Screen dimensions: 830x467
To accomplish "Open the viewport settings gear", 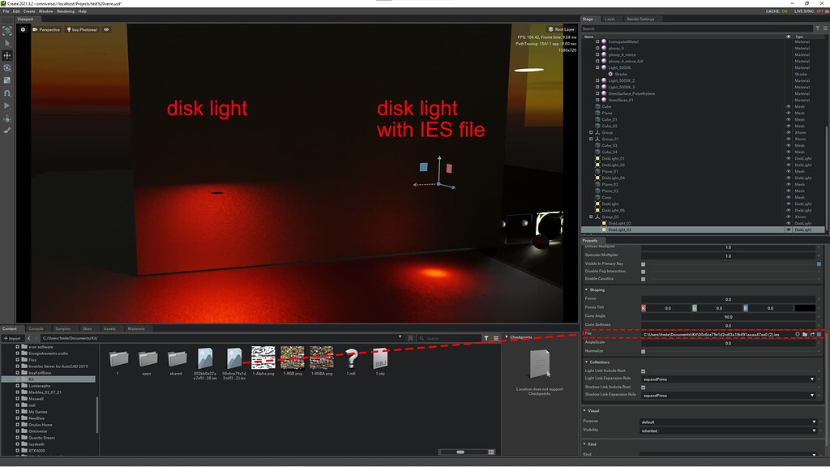I will click(x=23, y=29).
